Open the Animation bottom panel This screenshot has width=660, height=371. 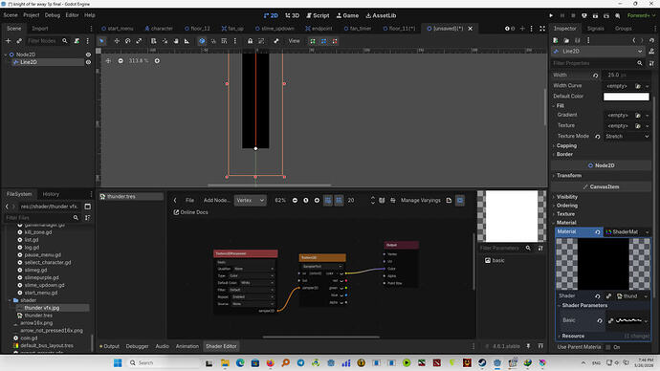click(187, 346)
